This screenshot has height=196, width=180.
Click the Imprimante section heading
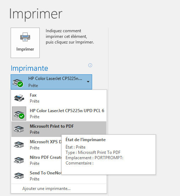point(29,68)
